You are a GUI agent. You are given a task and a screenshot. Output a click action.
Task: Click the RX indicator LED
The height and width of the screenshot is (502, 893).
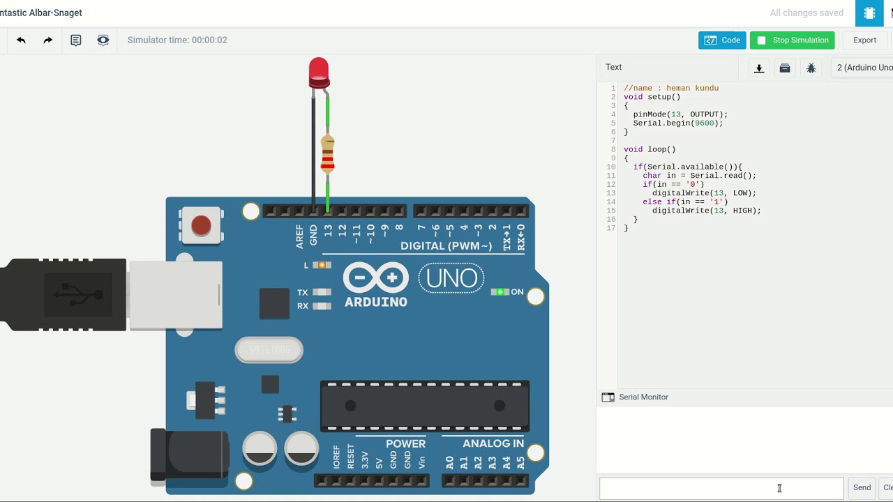point(322,305)
